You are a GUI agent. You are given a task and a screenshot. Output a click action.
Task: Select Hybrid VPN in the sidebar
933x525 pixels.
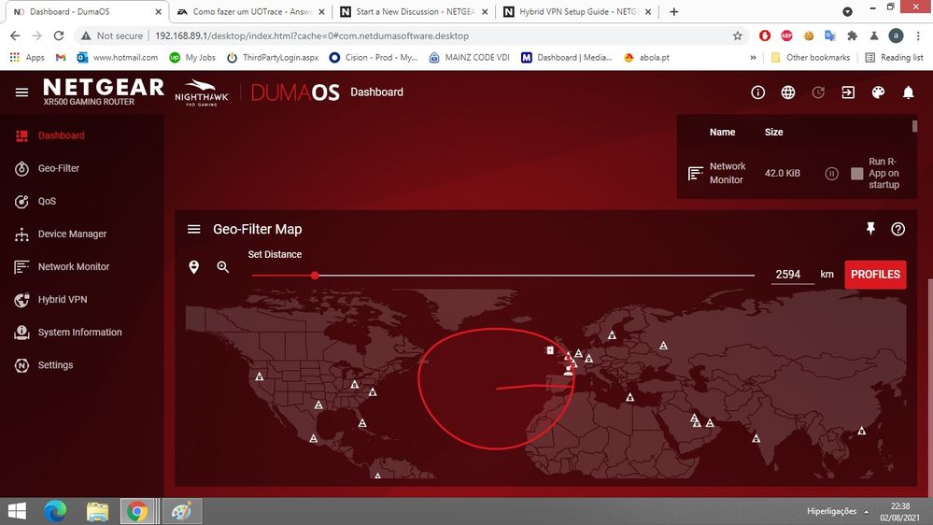point(62,300)
